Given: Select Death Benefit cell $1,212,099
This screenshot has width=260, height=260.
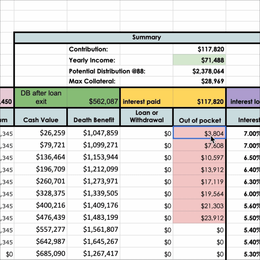Looking at the screenshot, I should [94, 169].
